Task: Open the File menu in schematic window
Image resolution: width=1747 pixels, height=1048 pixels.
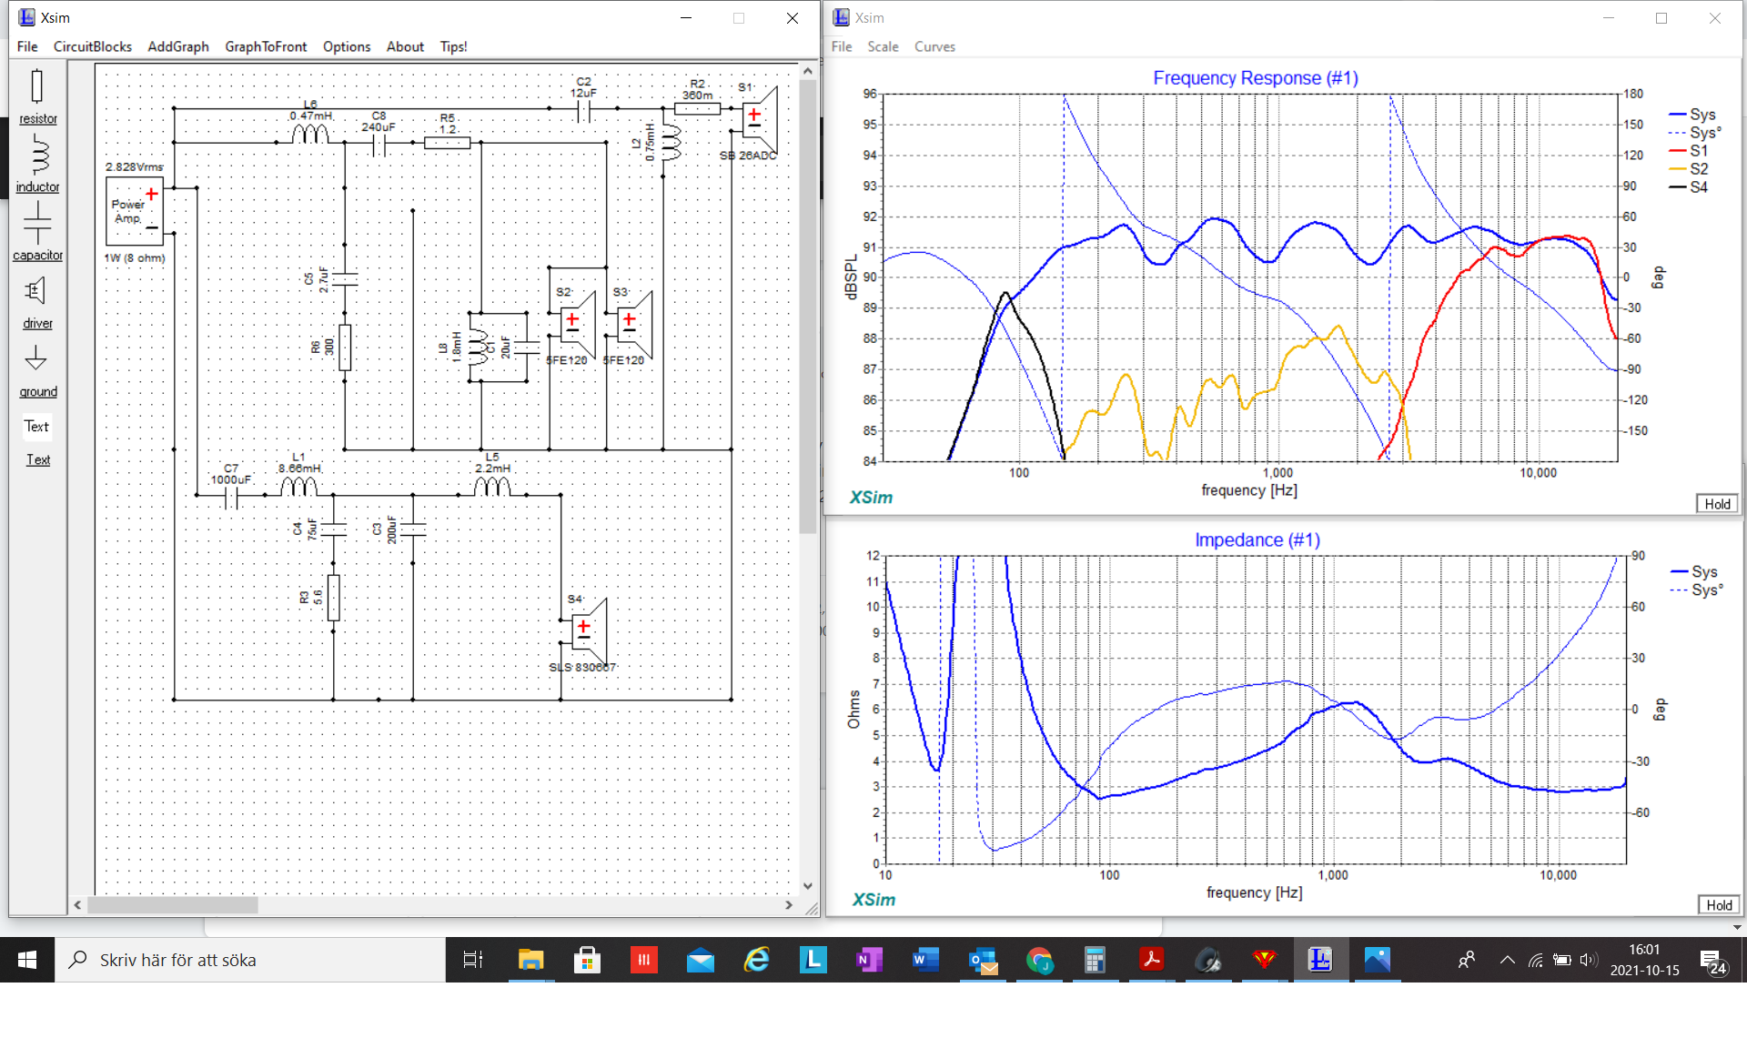Action: (x=27, y=46)
